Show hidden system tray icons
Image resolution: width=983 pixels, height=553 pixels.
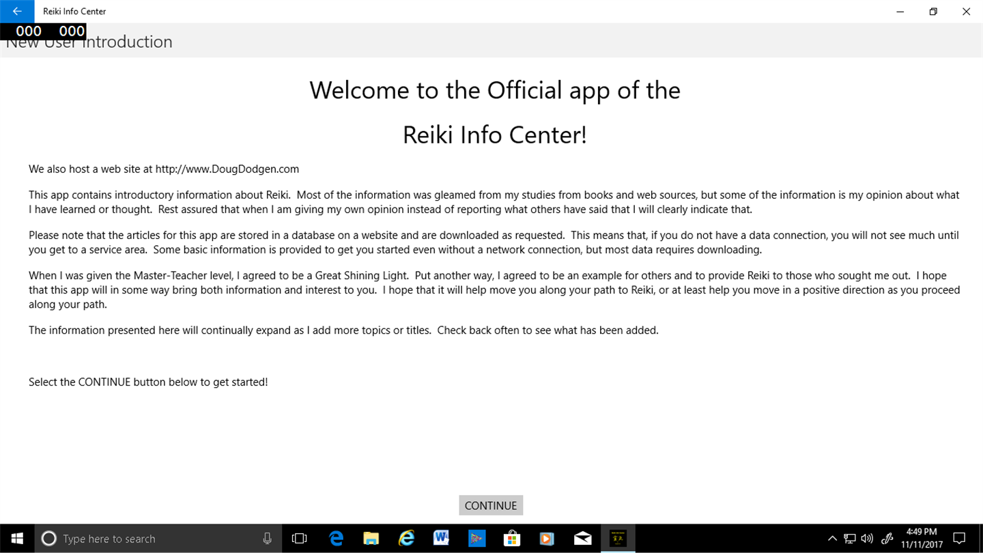[x=832, y=539]
